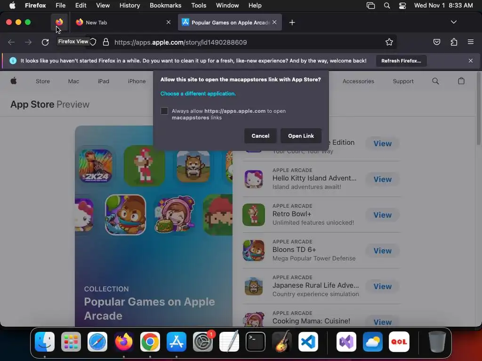Click the Accessories nav link
Screen dimensions: 482x361
click(358, 81)
